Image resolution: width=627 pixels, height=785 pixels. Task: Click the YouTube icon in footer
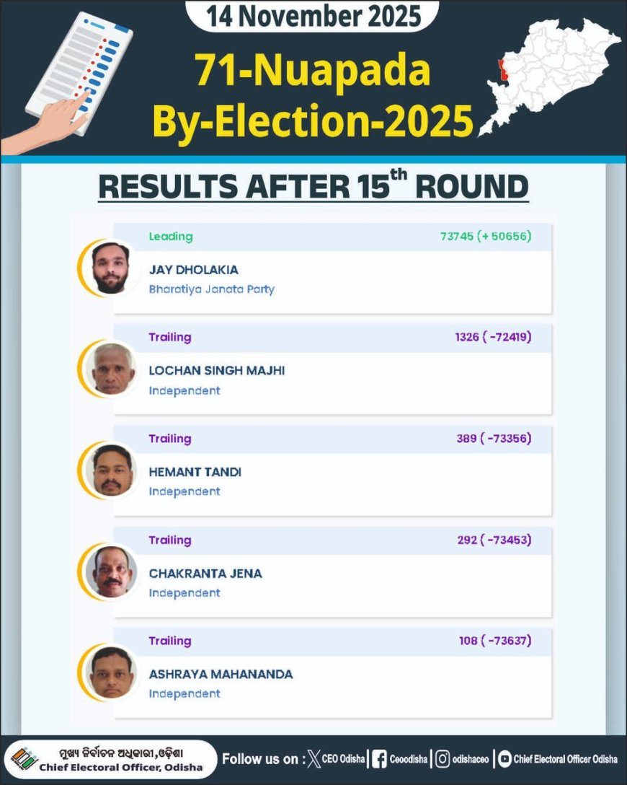pyautogui.click(x=504, y=759)
